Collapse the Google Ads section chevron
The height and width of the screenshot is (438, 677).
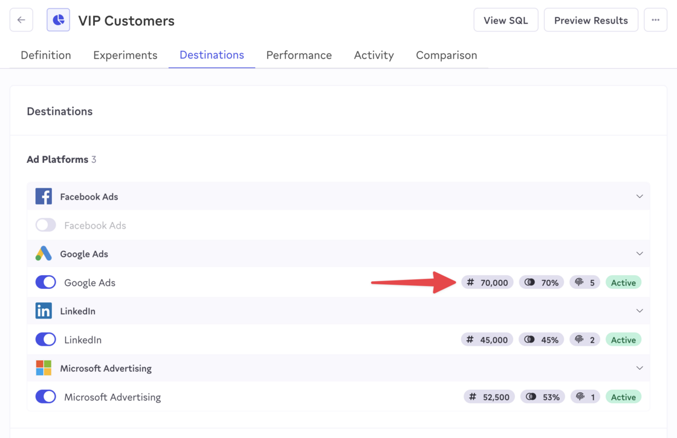pos(639,253)
